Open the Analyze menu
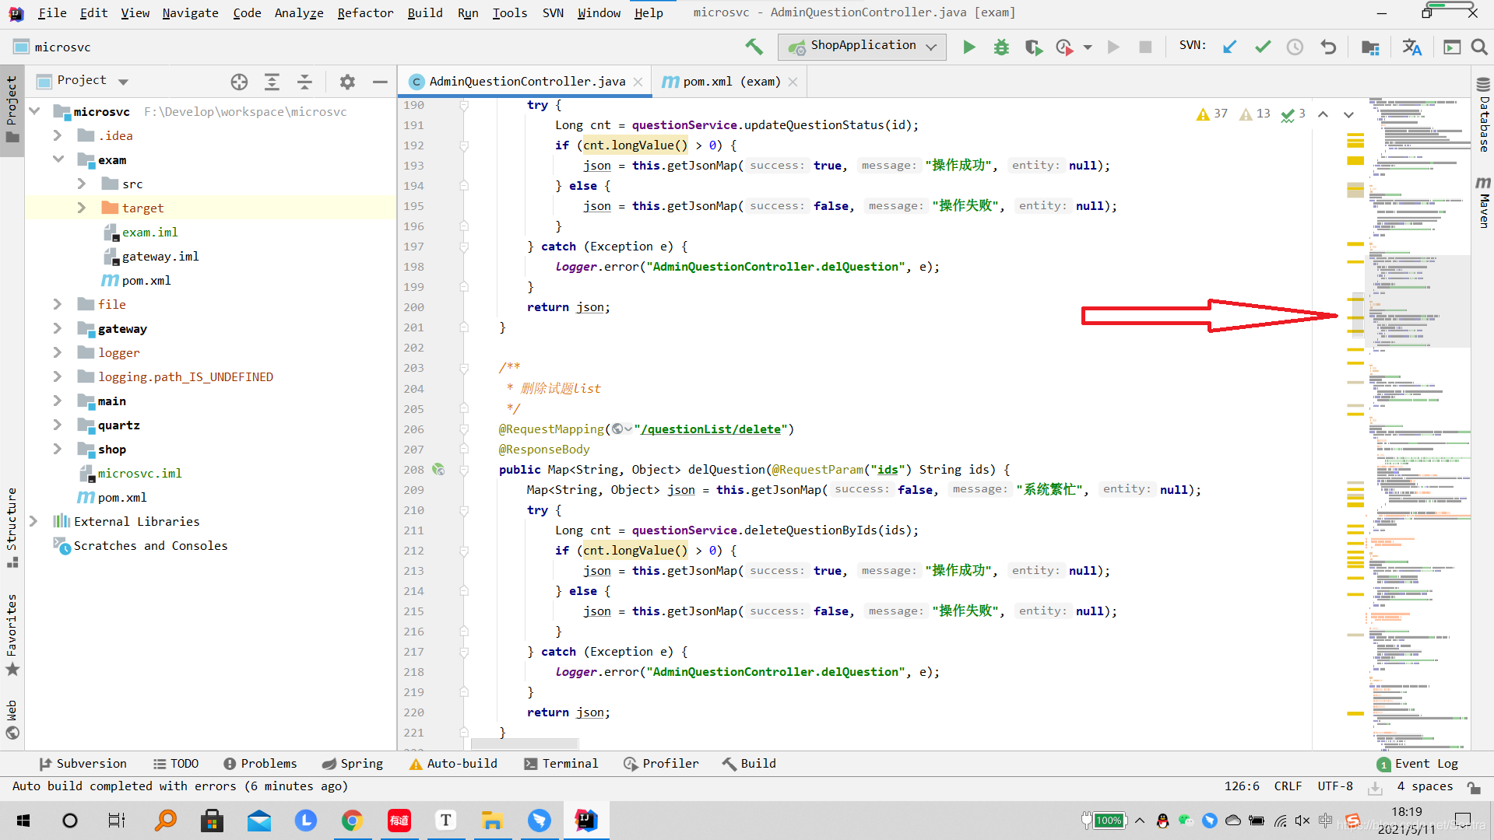 (x=299, y=13)
